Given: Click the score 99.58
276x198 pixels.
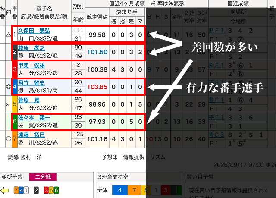Looking at the screenshot, I should [97, 35].
